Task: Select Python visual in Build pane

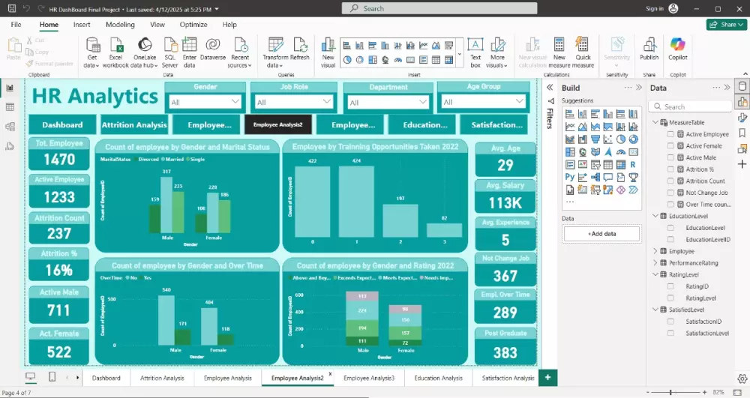Action: pos(570,177)
